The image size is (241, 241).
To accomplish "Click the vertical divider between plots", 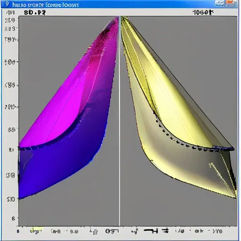I will pos(120,121).
